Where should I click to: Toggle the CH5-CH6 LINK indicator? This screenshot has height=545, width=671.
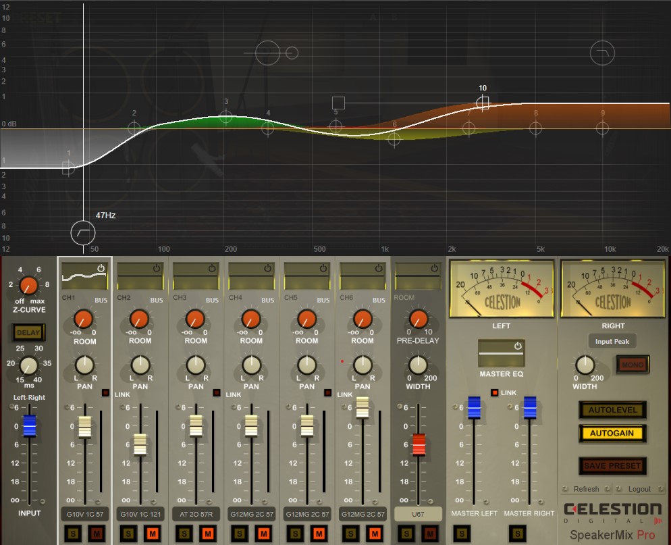[x=328, y=392]
